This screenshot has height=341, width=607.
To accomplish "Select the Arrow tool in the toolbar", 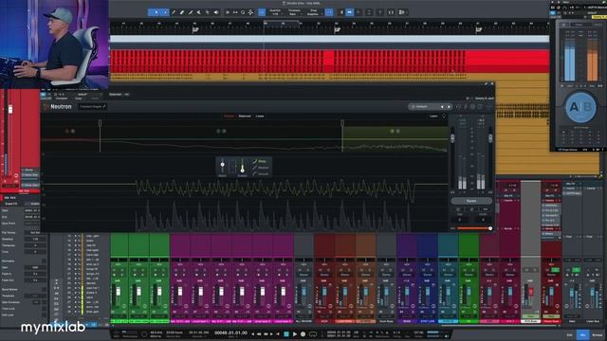I will [156, 12].
